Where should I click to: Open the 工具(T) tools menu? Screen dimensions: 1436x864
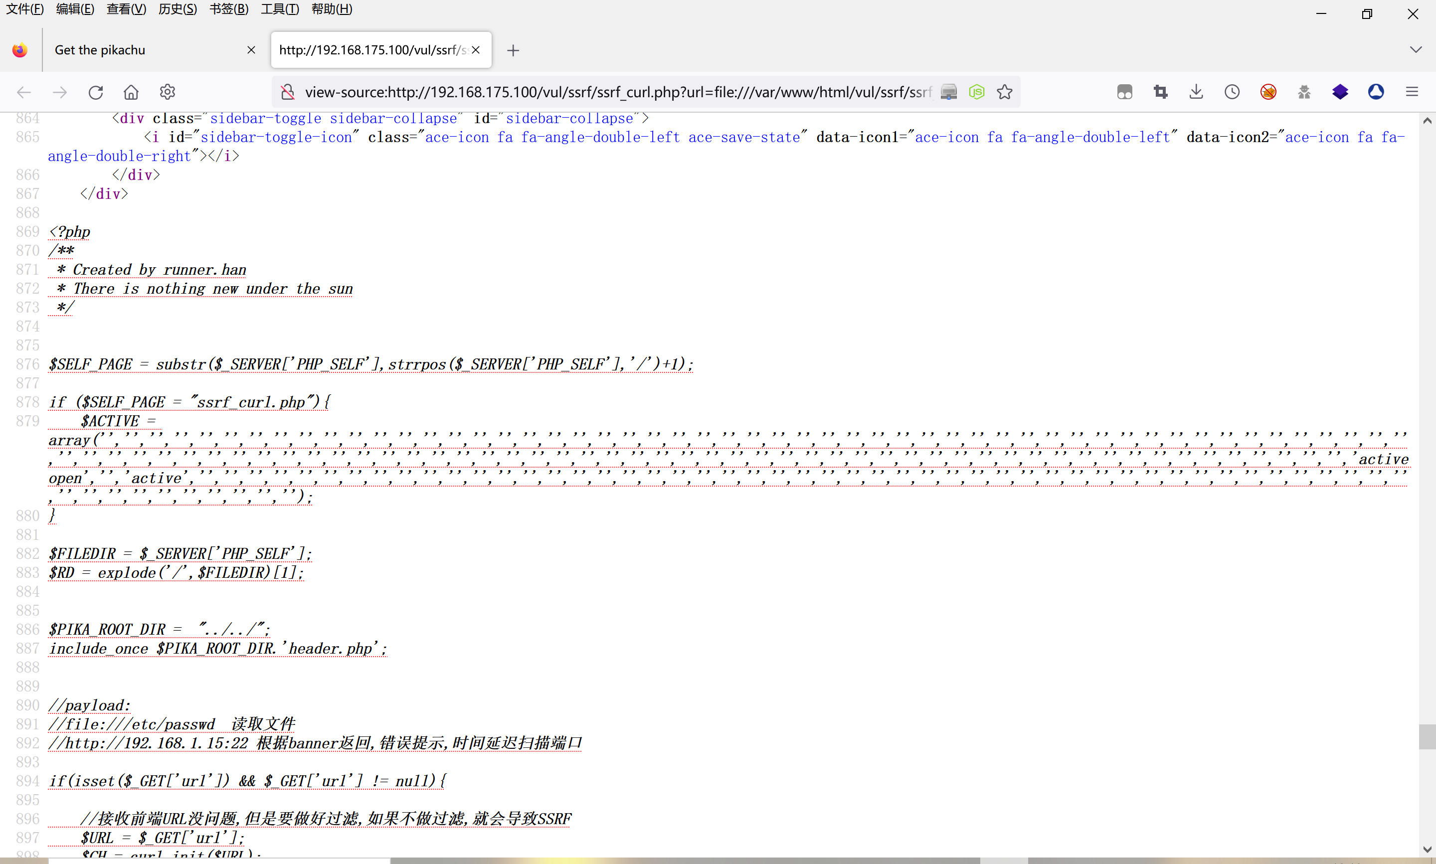tap(279, 9)
